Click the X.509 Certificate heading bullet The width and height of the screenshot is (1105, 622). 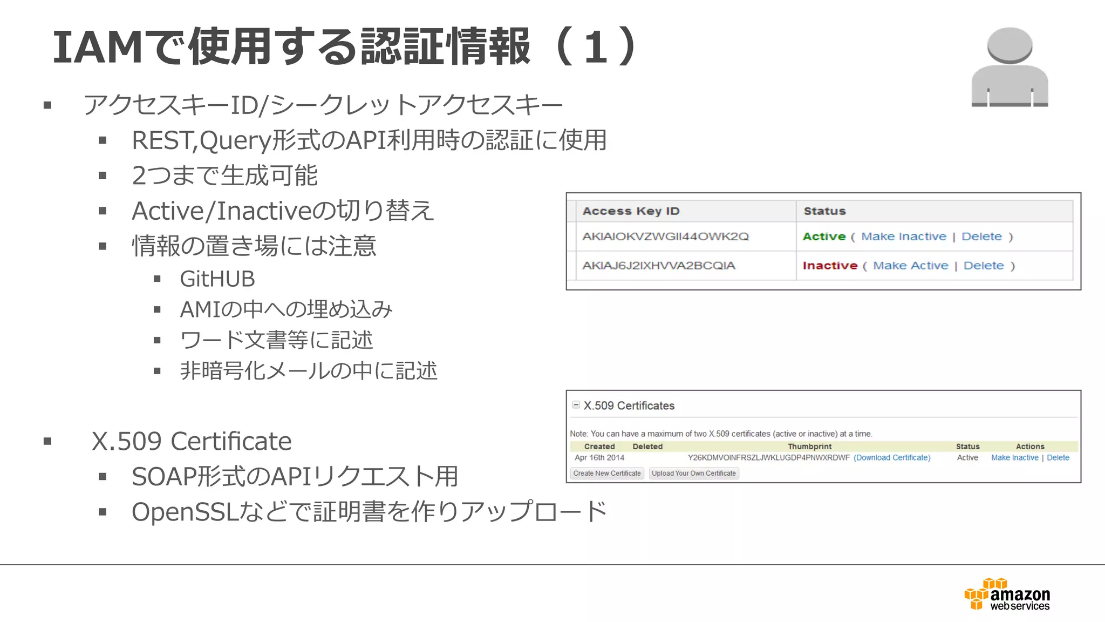[192, 441]
